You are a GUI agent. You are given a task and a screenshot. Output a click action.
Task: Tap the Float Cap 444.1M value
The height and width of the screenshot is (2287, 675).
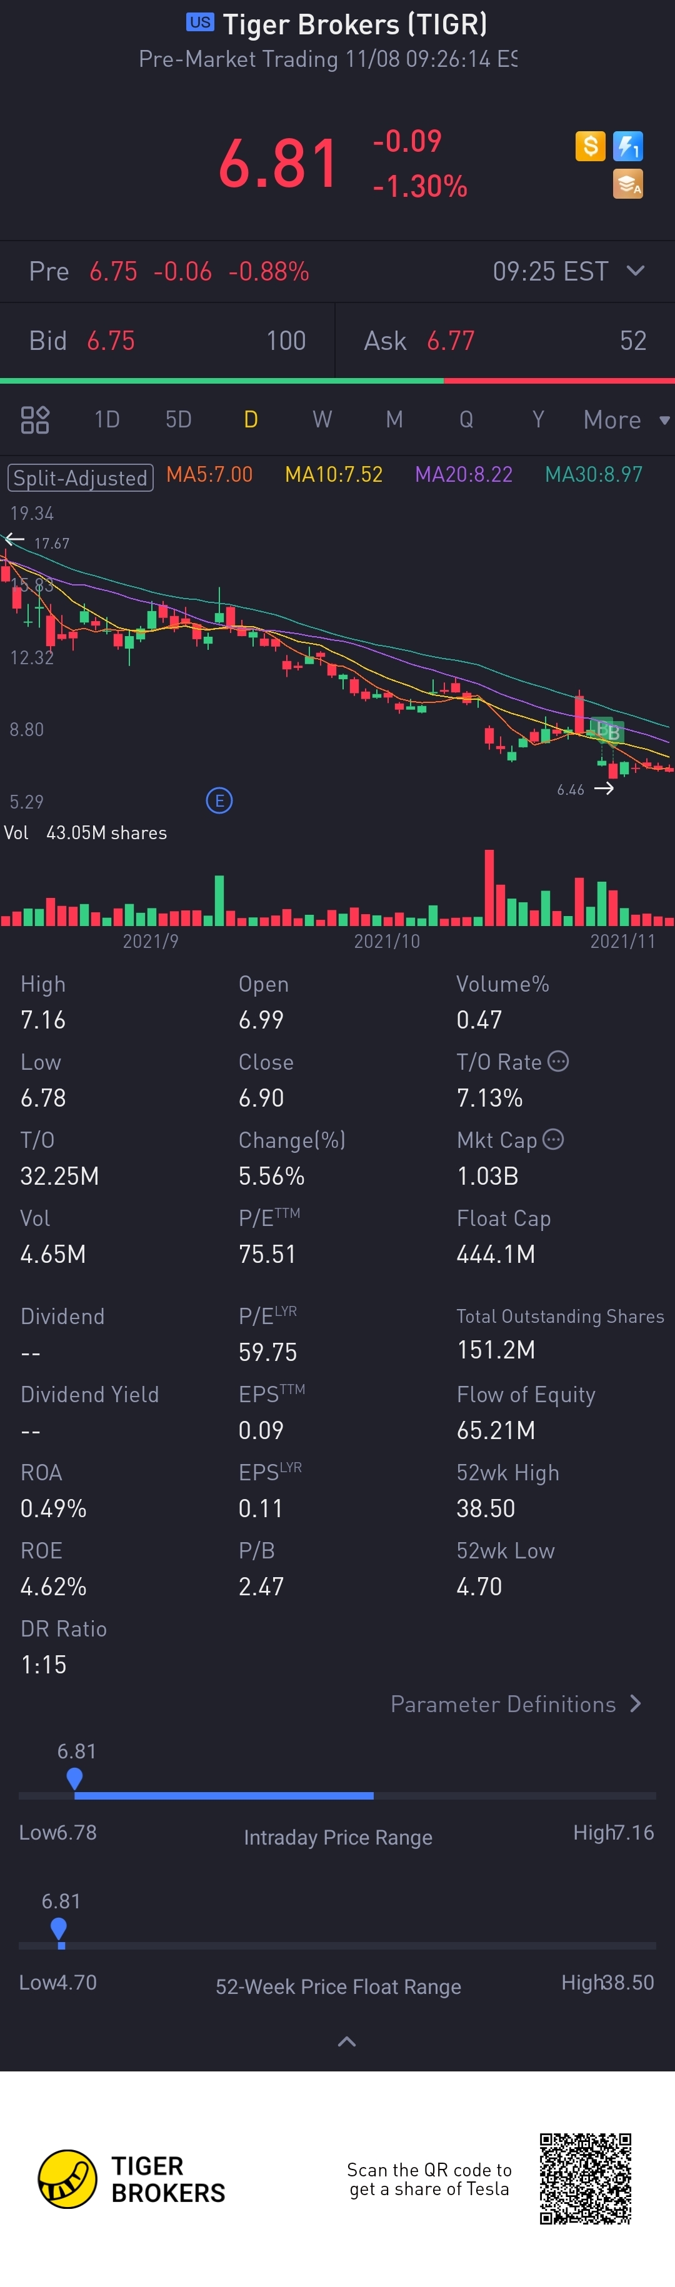point(496,1255)
